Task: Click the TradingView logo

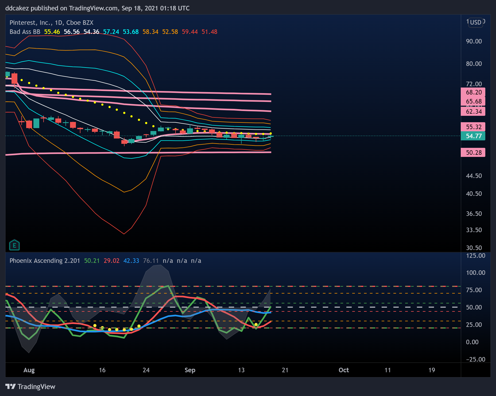Action: 30,386
